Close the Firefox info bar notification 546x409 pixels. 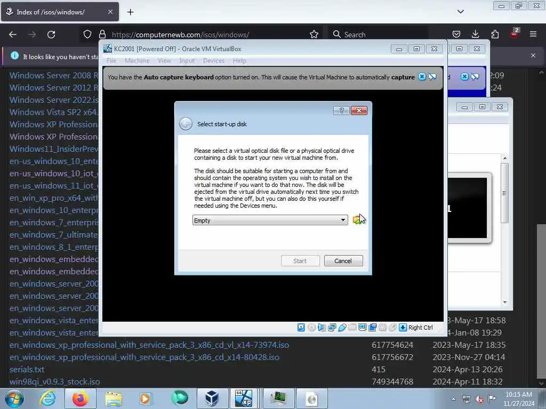533,55
